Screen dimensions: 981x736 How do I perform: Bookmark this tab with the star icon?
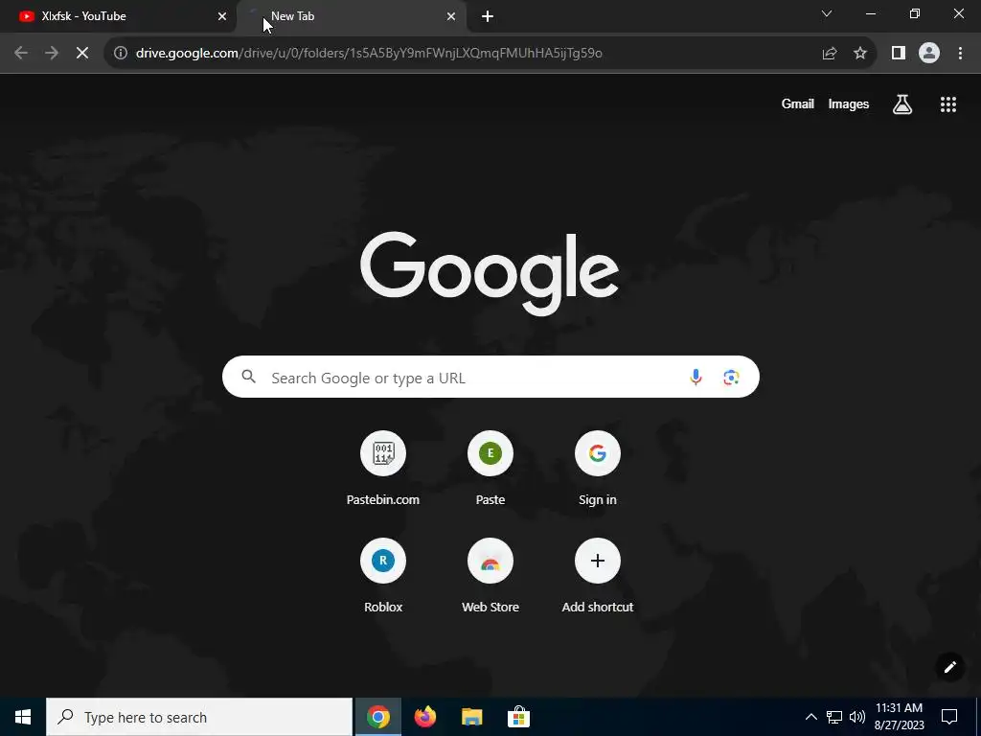[860, 54]
